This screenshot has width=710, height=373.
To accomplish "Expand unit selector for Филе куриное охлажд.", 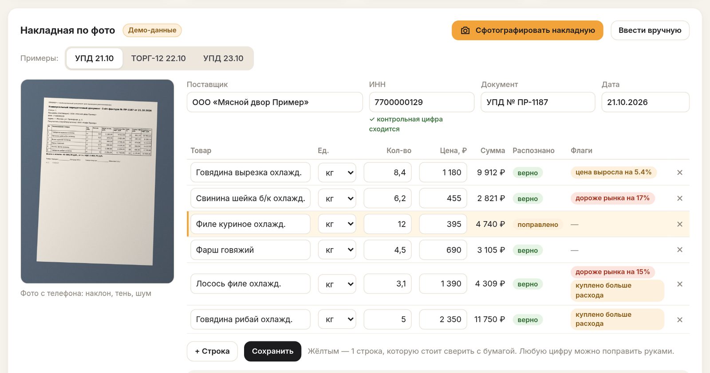I will (x=337, y=224).
